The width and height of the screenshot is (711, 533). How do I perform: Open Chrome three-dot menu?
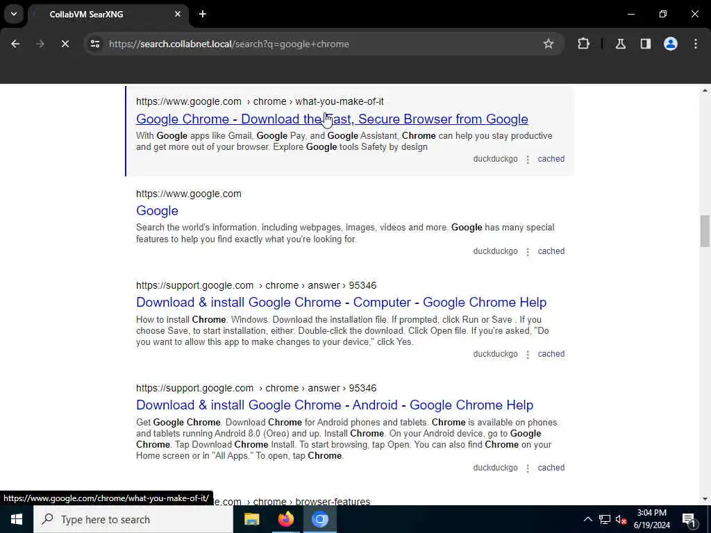[x=696, y=44]
